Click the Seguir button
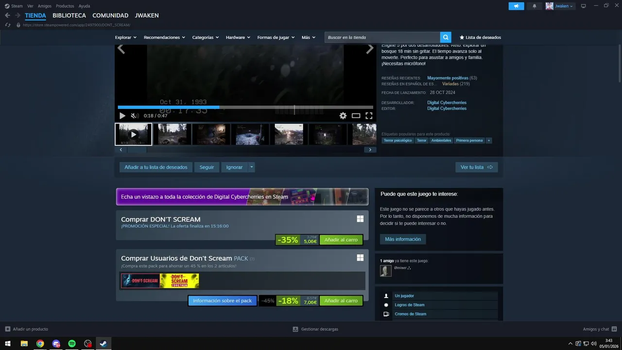The width and height of the screenshot is (622, 350). (207, 167)
